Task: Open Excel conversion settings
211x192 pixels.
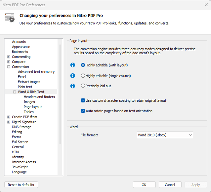Action: (22, 77)
